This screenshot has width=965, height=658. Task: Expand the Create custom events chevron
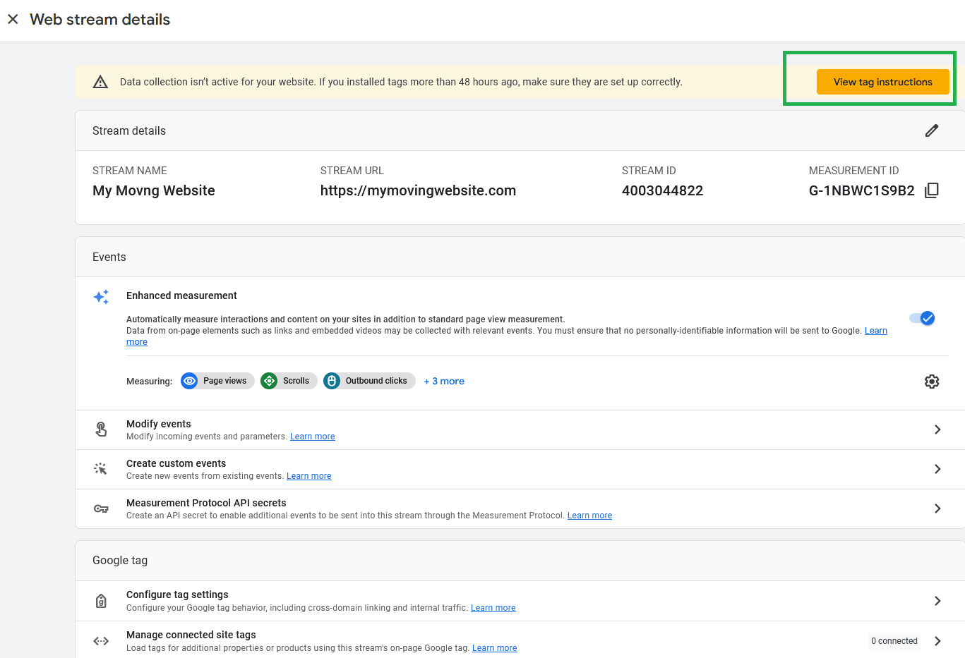(x=937, y=469)
